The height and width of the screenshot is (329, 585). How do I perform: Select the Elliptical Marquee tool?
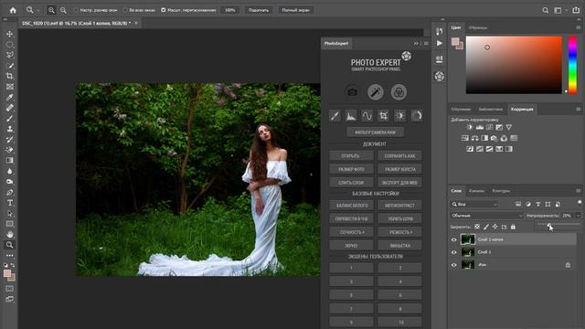point(10,45)
